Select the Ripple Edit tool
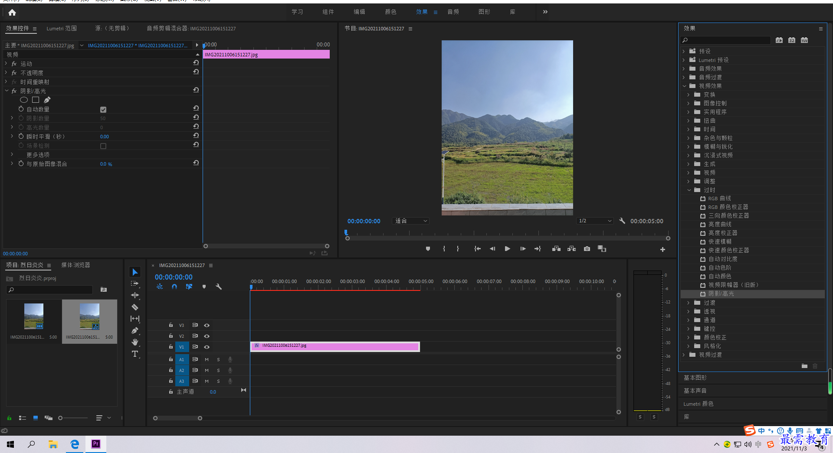 click(x=135, y=295)
